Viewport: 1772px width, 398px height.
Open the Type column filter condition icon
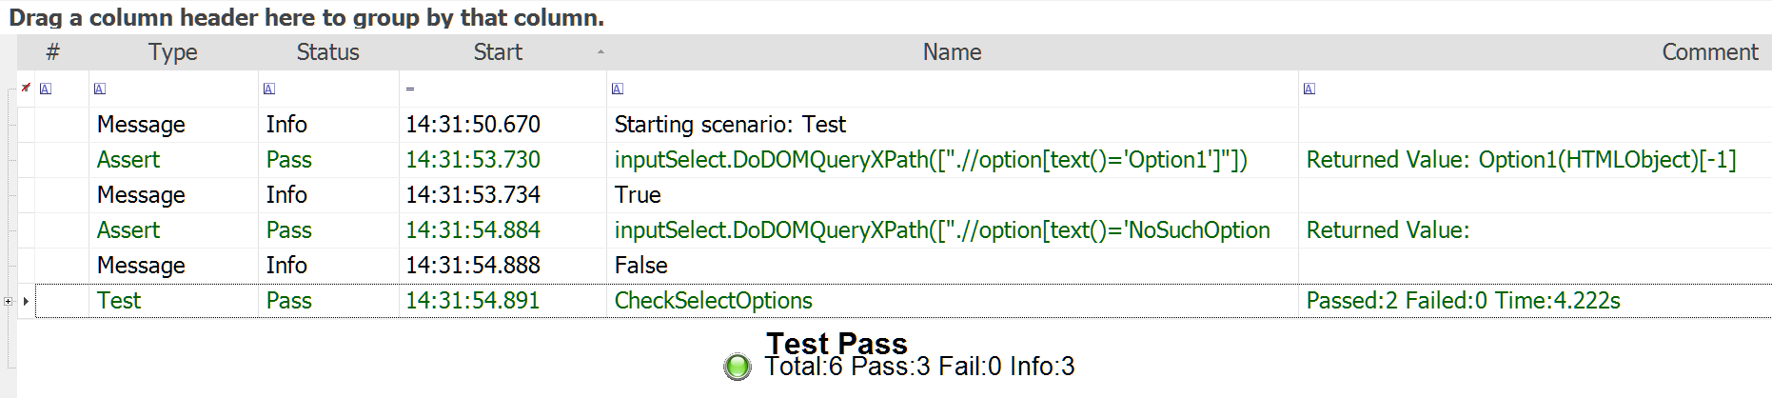100,89
